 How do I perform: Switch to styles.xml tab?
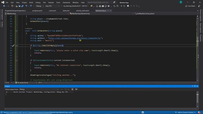pos(66,11)
